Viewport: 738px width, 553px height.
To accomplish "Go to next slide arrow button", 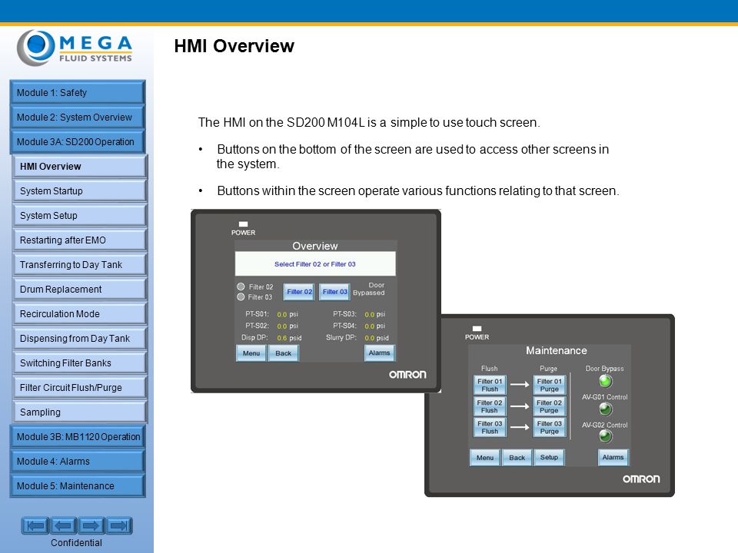I will tap(91, 525).
